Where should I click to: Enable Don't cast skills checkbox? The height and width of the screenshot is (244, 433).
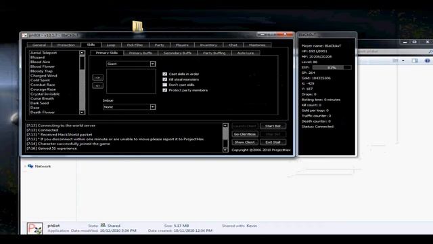165,85
